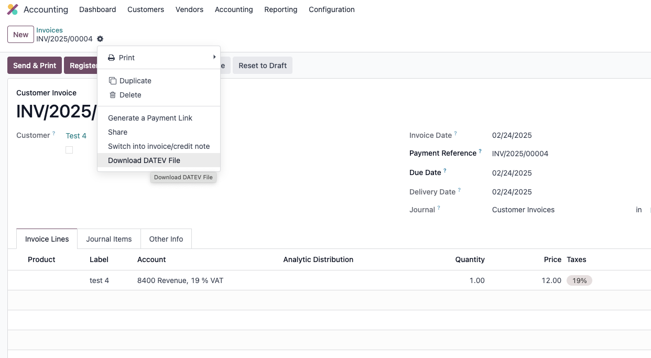Click the help icon next to Invoice Date
The height and width of the screenshot is (358, 651).
point(455,134)
